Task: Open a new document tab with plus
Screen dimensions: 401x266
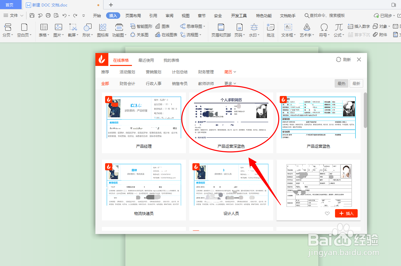Action: pos(111,5)
